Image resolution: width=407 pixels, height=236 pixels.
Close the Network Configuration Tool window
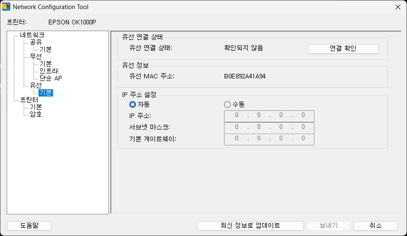[x=398, y=7]
